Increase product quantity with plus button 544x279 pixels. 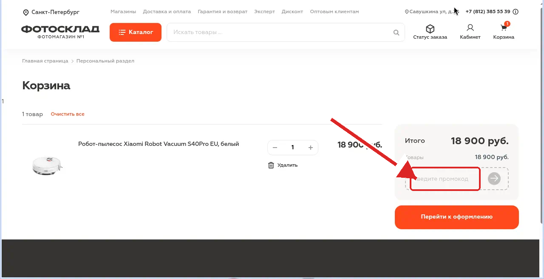pyautogui.click(x=310, y=148)
